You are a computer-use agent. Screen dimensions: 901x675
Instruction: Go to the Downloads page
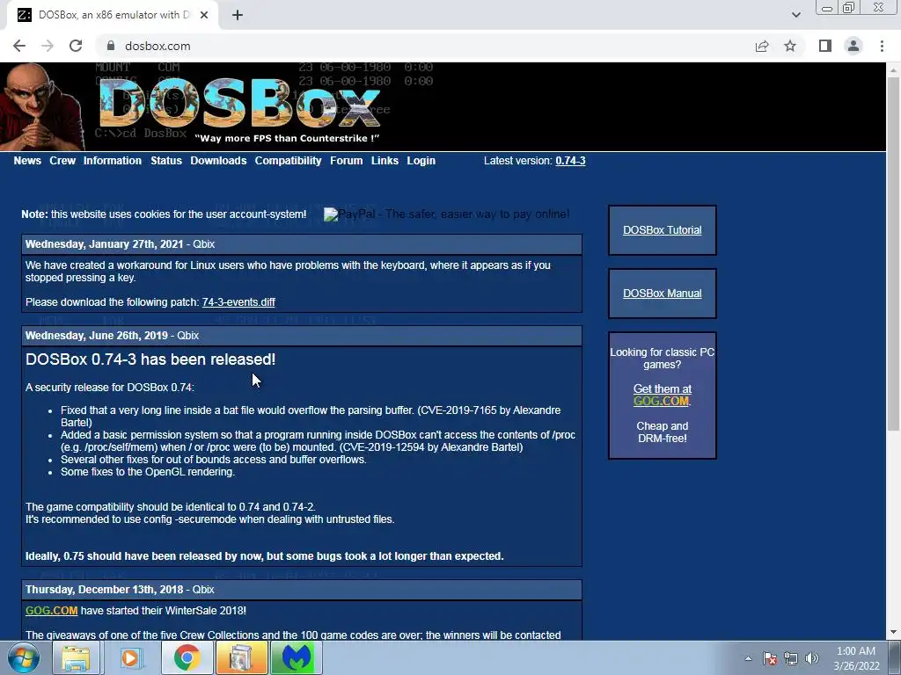(x=218, y=161)
